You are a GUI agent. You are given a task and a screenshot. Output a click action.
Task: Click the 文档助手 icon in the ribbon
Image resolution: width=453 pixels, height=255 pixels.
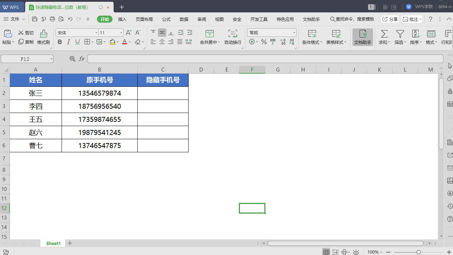[x=362, y=37]
